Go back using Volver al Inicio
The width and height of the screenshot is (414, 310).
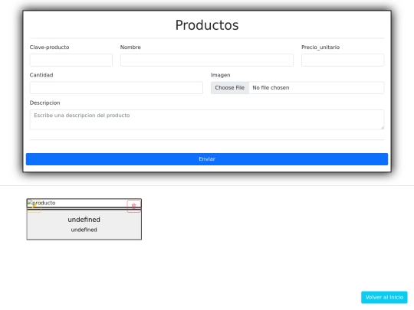(x=384, y=297)
